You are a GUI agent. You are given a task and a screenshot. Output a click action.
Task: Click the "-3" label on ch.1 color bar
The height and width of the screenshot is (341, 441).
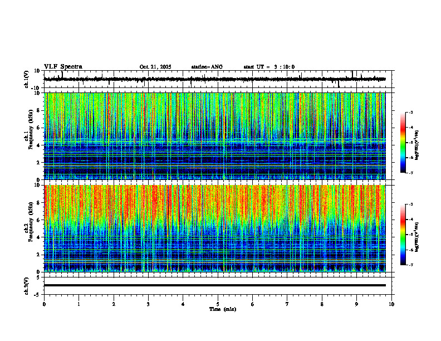coord(411,113)
